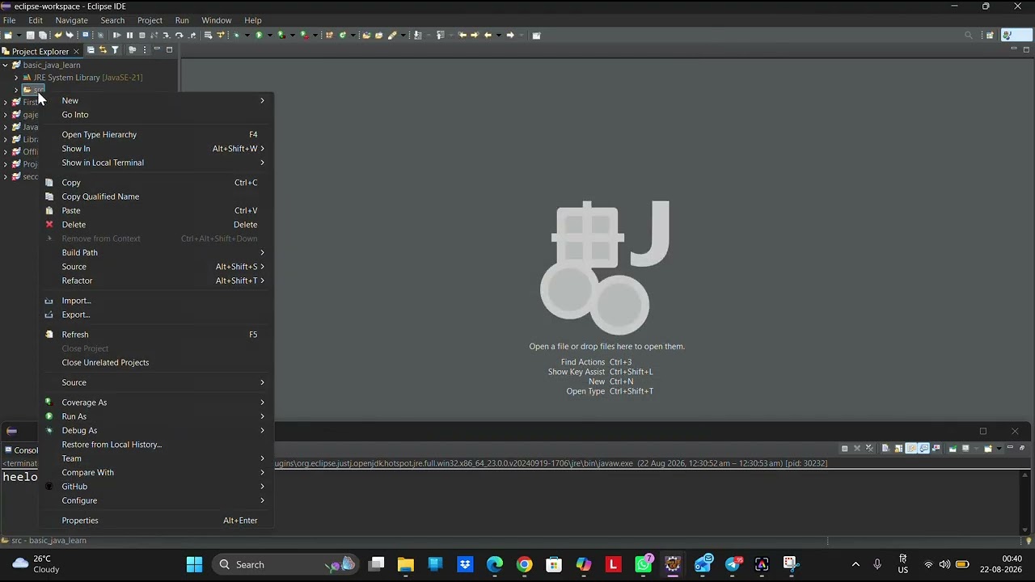The width and height of the screenshot is (1035, 582).
Task: Click the Forward navigation arrow in toolbar
Action: click(510, 36)
